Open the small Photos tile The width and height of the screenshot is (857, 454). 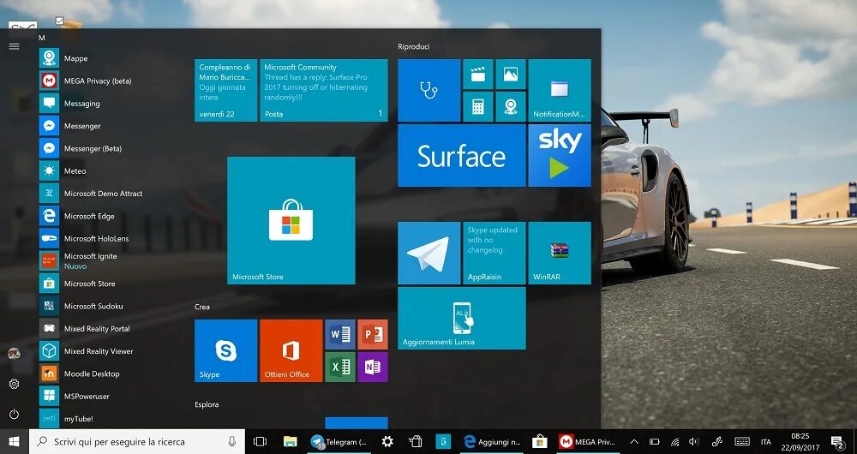511,75
